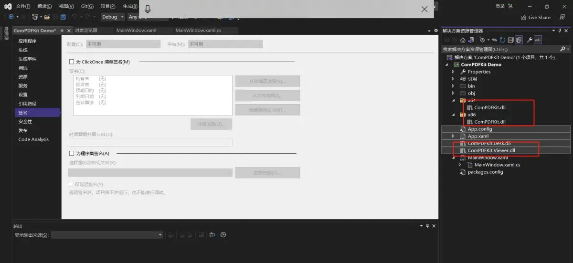
Task: Open the 项目(P) menu
Action: click(108, 6)
